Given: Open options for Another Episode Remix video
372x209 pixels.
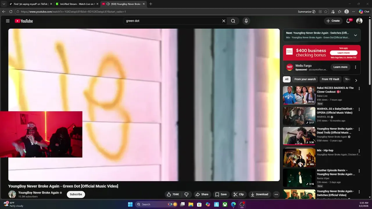Looking at the screenshot, I should pyautogui.click(x=359, y=171).
